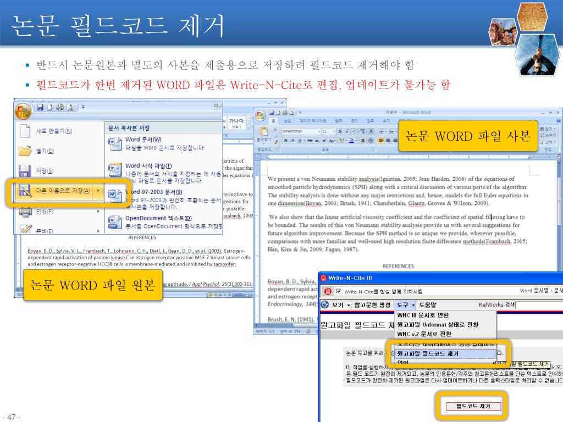Select 원고파일 Unformat 상태로 전환 menu entry
This screenshot has height=422, width=563.
[445, 324]
